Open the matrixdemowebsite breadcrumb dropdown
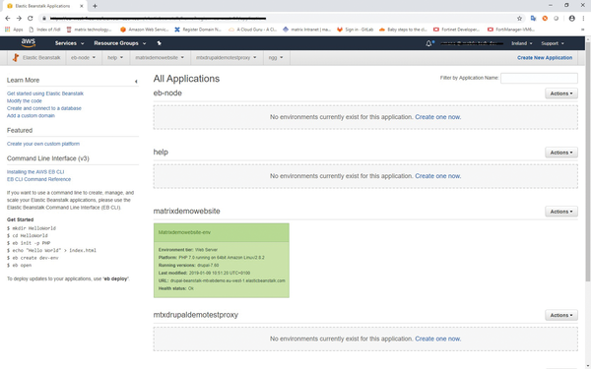 pos(160,58)
